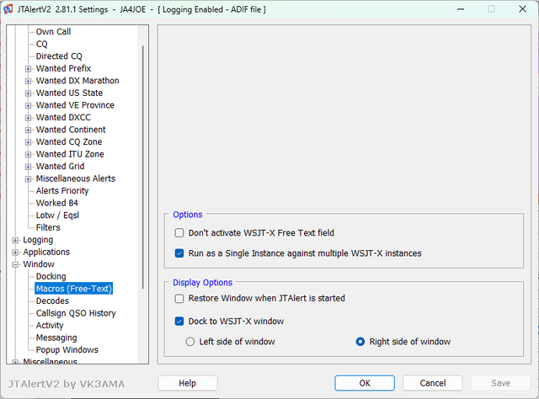Select Wanted Prefix in the tree
The width and height of the screenshot is (539, 399).
point(63,68)
